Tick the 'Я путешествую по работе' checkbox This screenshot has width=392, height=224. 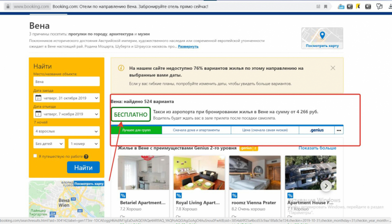click(x=35, y=156)
